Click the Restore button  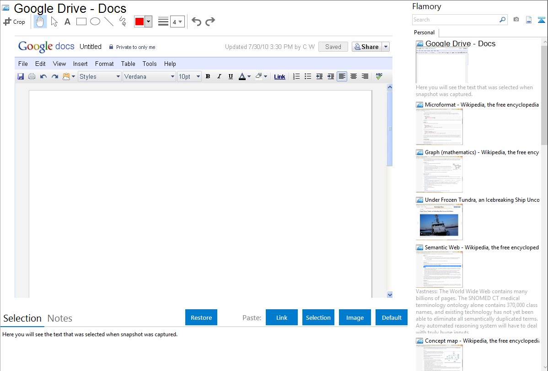pyautogui.click(x=201, y=317)
